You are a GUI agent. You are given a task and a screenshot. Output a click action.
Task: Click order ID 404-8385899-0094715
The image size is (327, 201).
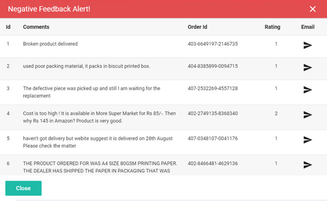click(213, 66)
